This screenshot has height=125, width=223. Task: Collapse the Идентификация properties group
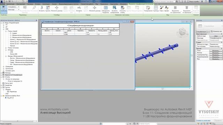[x=222, y=34]
